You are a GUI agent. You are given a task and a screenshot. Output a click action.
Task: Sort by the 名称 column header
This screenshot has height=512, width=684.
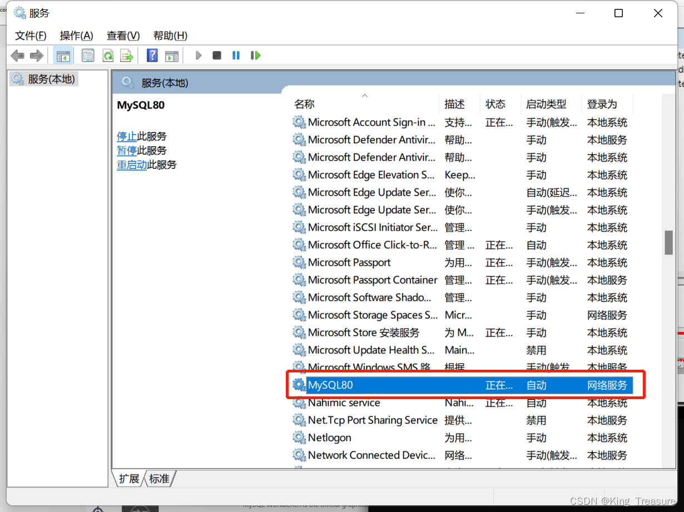(x=365, y=104)
